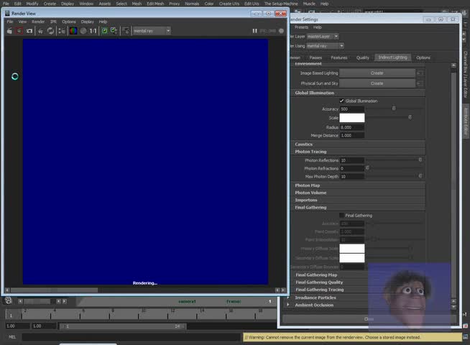Switch to the Passes tab

click(x=315, y=57)
